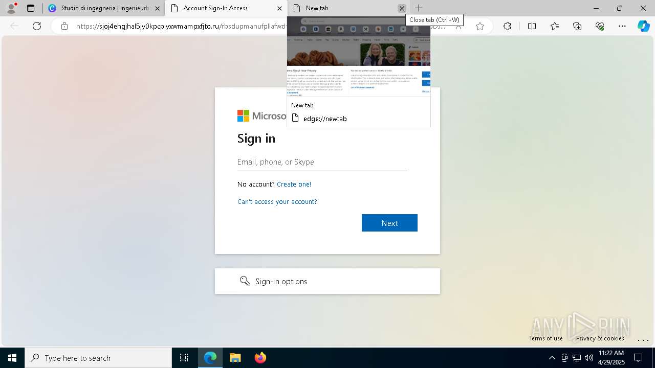Open the tab actions menu icon
655x368 pixels.
click(x=31, y=8)
